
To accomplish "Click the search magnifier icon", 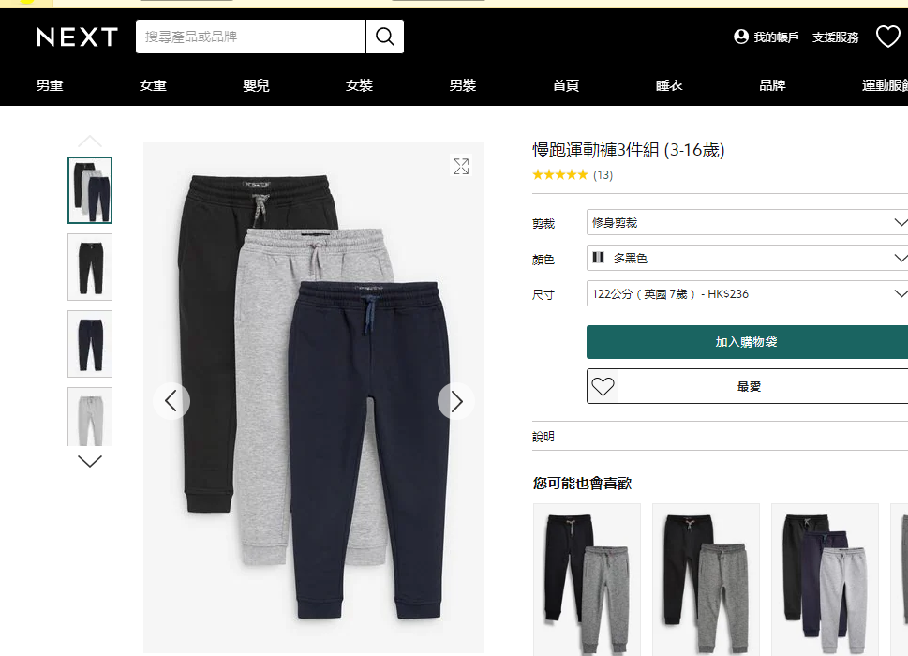I will click(x=384, y=37).
